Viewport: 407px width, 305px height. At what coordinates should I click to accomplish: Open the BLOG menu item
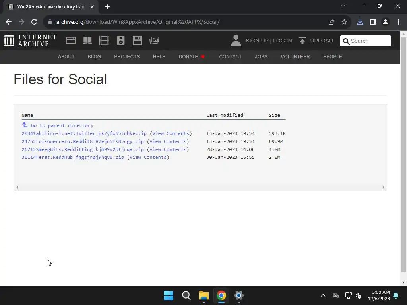[94, 56]
